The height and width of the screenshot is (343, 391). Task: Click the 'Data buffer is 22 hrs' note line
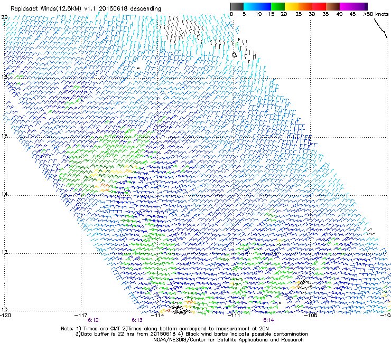(x=191, y=334)
